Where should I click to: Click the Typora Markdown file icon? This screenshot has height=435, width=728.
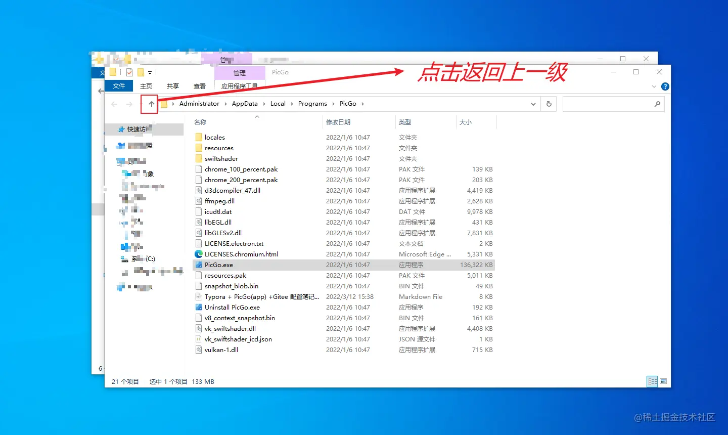[x=199, y=297]
